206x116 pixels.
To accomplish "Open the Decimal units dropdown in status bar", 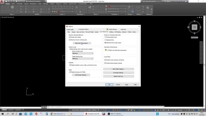I will point(181,110).
